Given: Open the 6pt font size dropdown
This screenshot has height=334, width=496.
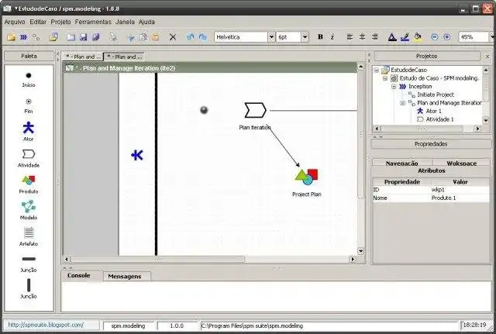Looking at the screenshot, I should click(305, 37).
